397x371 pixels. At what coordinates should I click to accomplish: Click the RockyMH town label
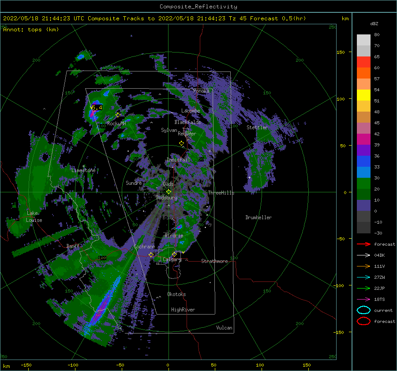pos(116,124)
